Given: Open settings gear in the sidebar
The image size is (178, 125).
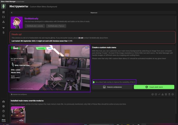Looking at the screenshot, I should click(3, 106).
